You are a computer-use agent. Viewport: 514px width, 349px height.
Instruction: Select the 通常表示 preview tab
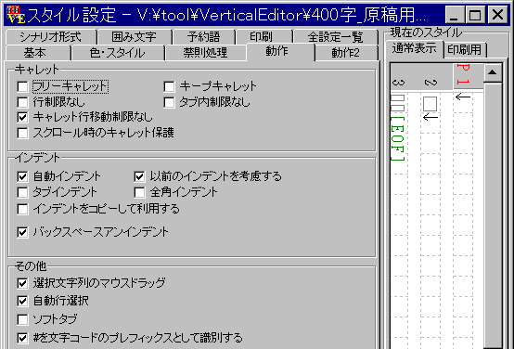[415, 48]
